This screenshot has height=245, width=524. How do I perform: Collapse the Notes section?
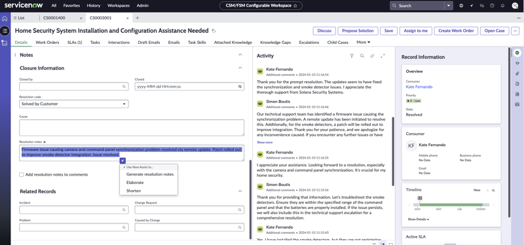[x=240, y=55]
